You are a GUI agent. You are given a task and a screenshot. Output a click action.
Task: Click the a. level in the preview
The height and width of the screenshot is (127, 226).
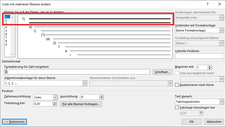[x=66, y=51]
